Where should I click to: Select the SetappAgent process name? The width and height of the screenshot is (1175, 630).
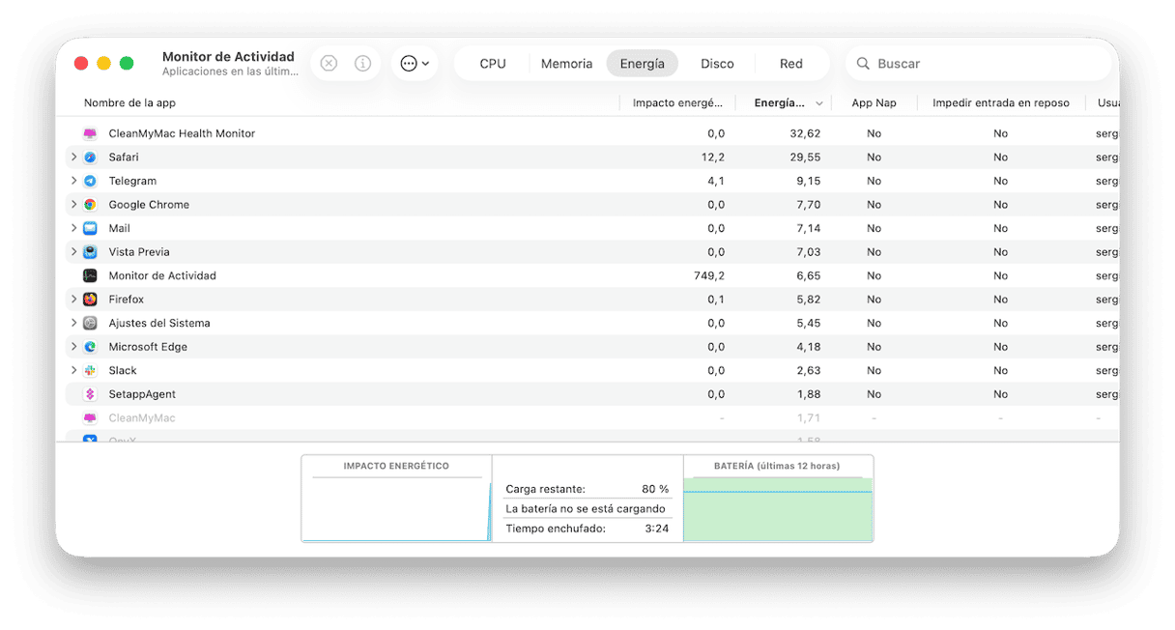click(x=142, y=394)
